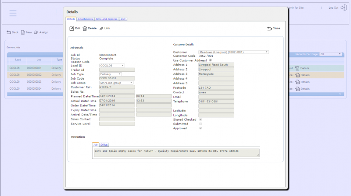Open Details icon for job 0000000024 row
Screen dimensions: 351x196
point(297,89)
